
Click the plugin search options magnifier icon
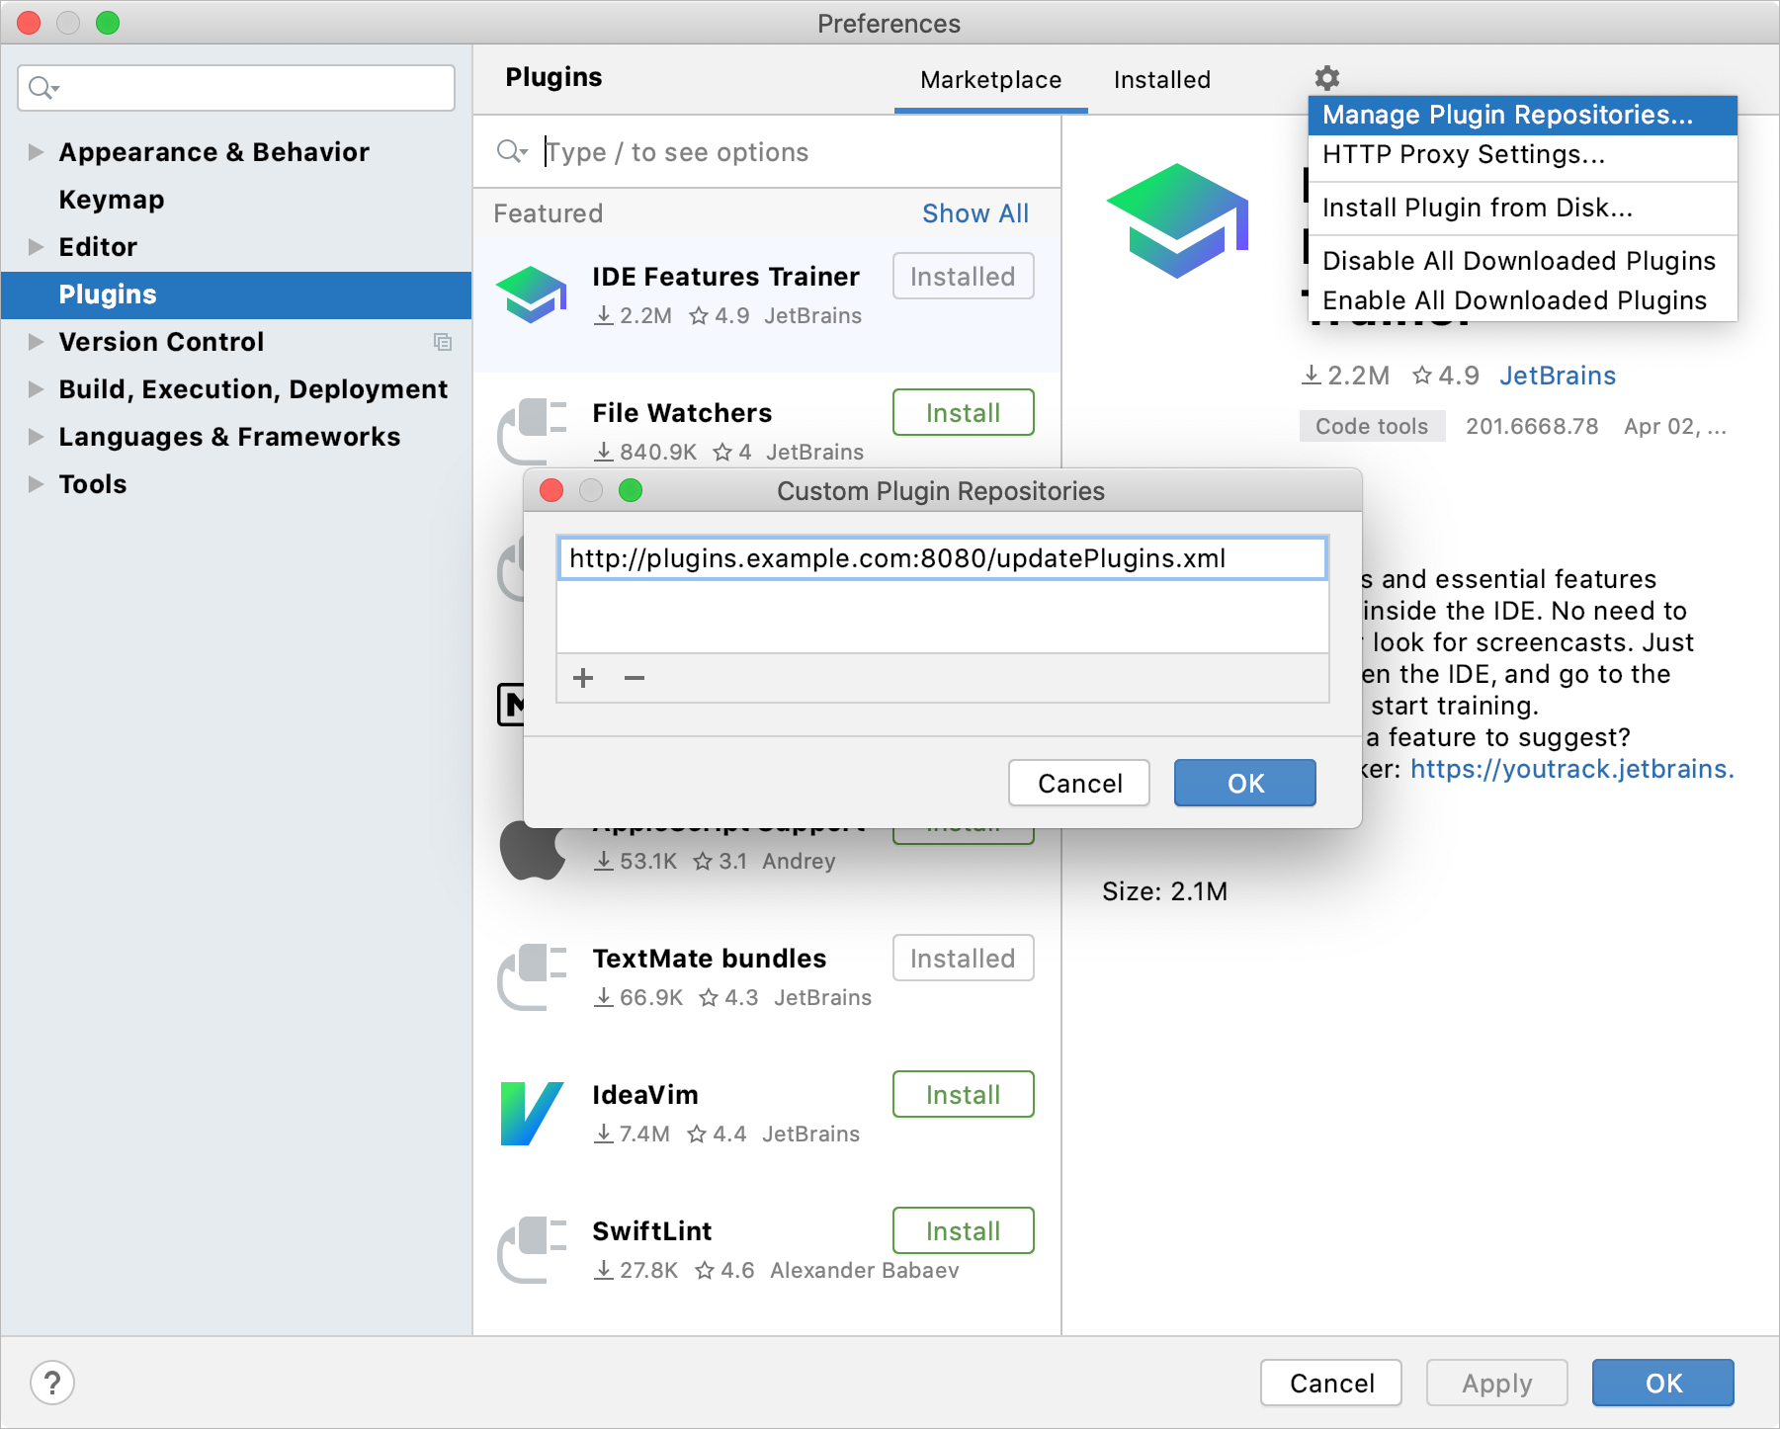(512, 151)
